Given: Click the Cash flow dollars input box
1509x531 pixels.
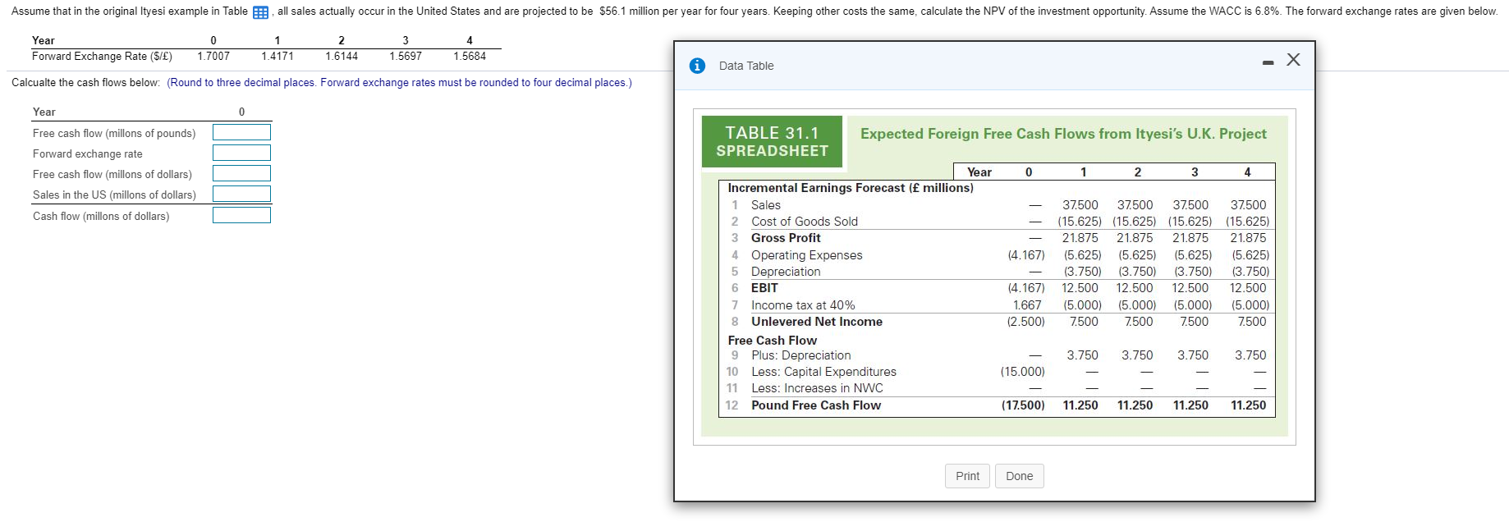Looking at the screenshot, I should (241, 215).
